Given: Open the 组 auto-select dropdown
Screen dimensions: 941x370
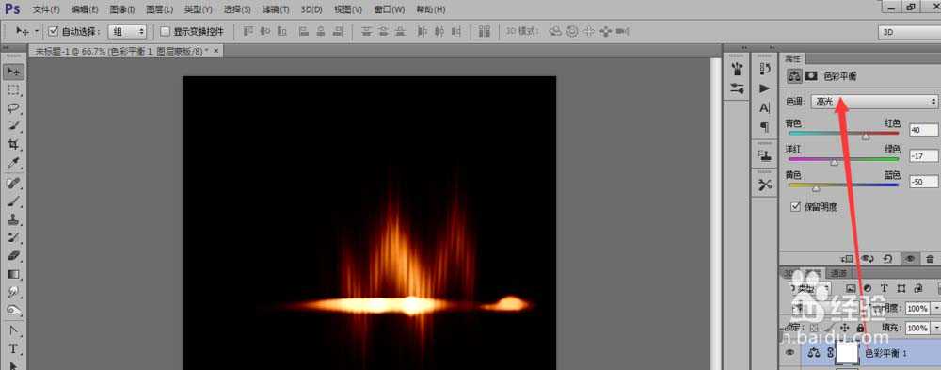Looking at the screenshot, I should 127,31.
